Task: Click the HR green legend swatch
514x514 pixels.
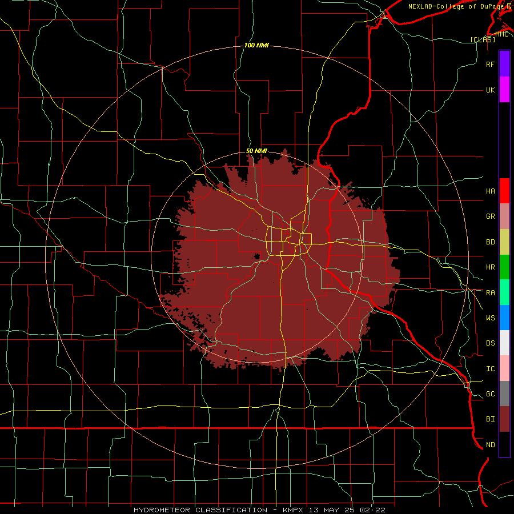Action: (x=504, y=267)
